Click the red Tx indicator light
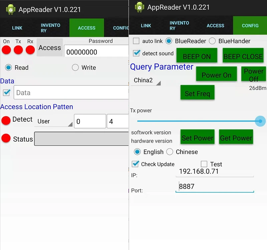 pyautogui.click(x=18, y=50)
